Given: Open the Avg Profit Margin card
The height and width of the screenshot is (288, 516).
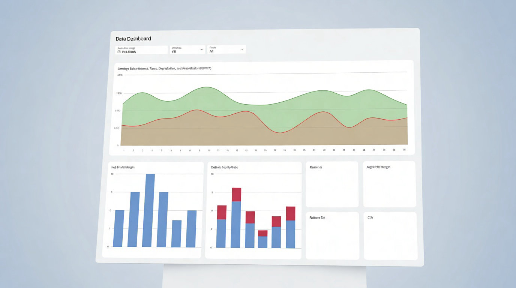Looking at the screenshot, I should click(x=389, y=184).
